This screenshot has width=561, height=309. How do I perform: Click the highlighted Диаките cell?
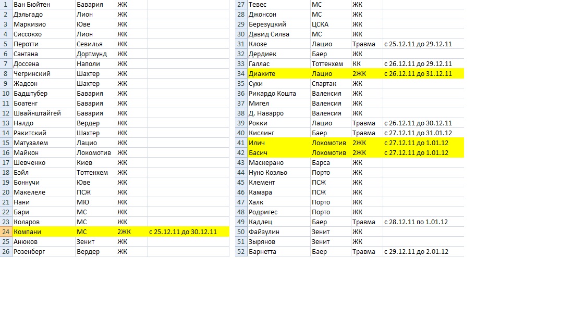[x=279, y=73]
